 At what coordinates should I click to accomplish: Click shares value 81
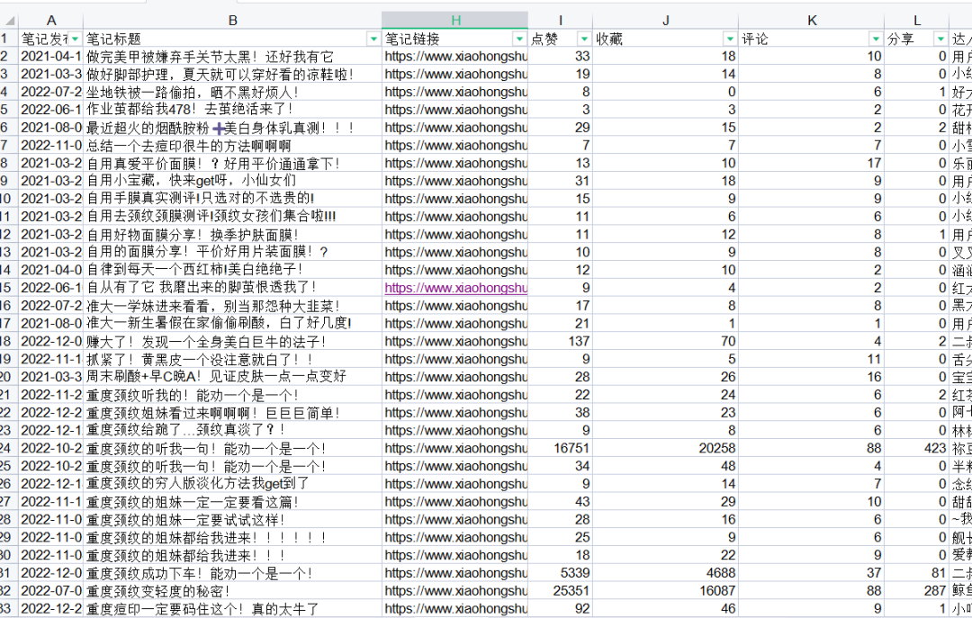tap(917, 573)
